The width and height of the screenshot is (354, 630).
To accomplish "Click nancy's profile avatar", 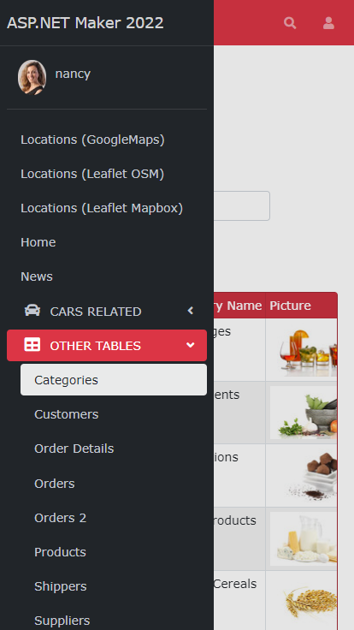I will tap(32, 77).
